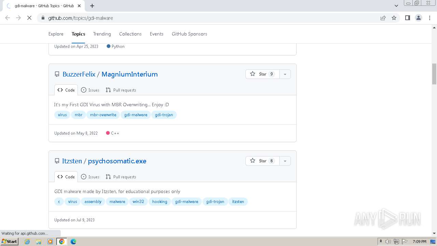Expand the MagniumInterium star list dropdown

click(285, 74)
